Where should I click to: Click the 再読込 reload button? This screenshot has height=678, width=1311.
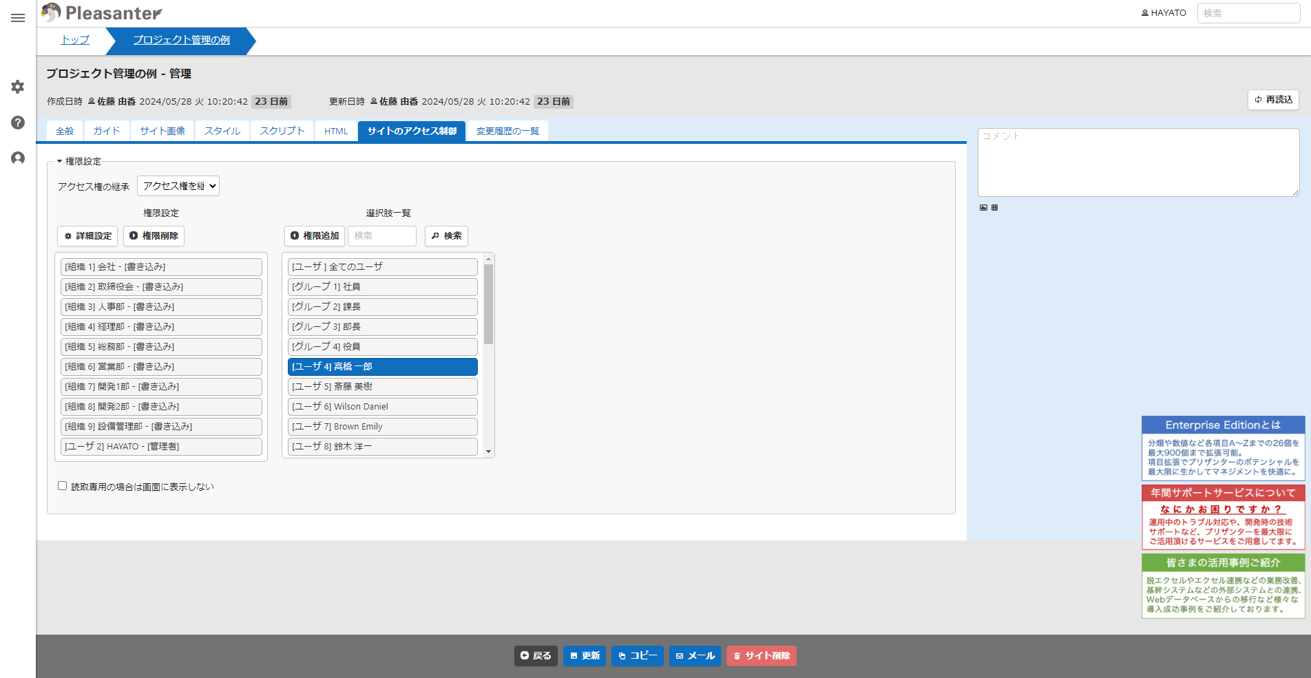tap(1273, 100)
